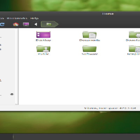Open the Bookmarks menu

(x=17, y=18)
